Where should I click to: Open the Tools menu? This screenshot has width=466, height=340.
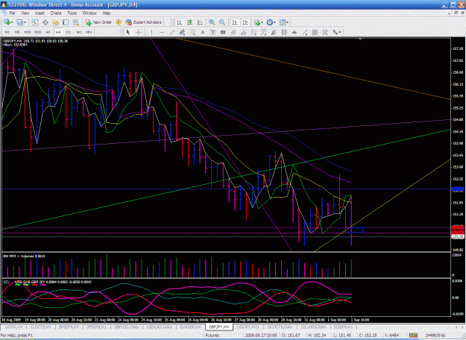coord(72,13)
